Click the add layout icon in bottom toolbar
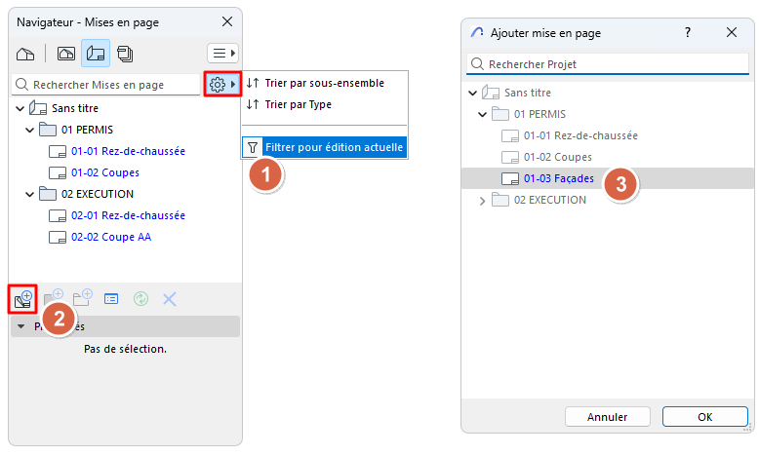The image size is (759, 455). pyautogui.click(x=23, y=298)
